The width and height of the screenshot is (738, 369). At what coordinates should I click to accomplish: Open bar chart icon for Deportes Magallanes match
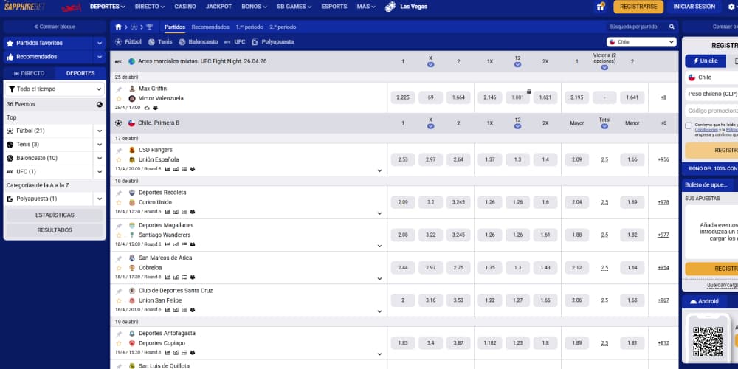(176, 245)
